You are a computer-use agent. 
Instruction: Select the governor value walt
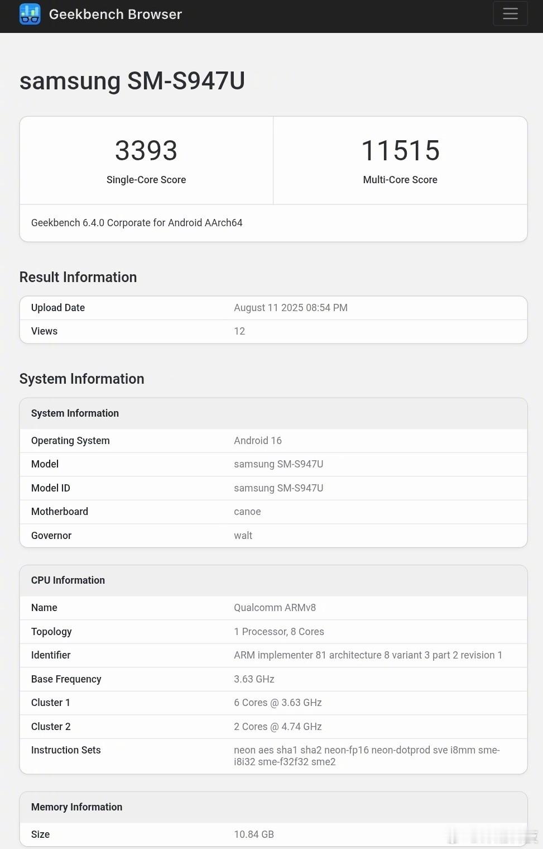click(x=243, y=536)
